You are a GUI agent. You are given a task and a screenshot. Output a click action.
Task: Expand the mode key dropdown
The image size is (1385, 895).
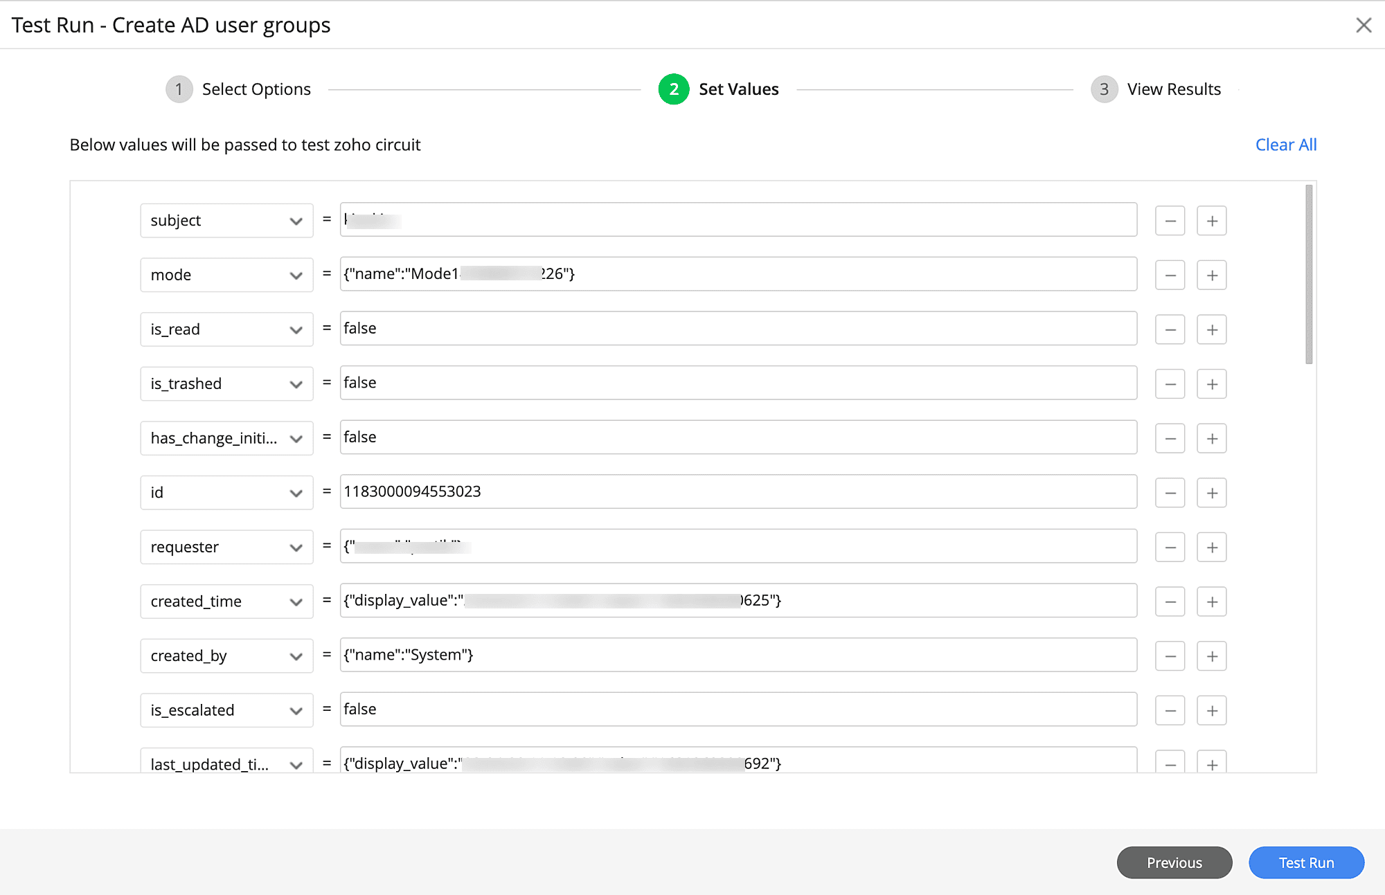[x=226, y=275]
